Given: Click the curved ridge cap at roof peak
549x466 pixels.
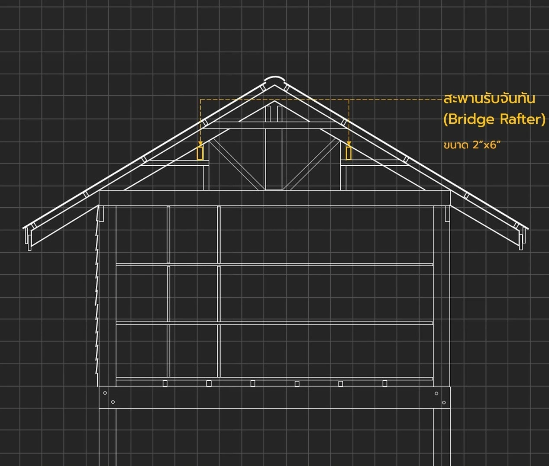Looking at the screenshot, I should point(274,80).
